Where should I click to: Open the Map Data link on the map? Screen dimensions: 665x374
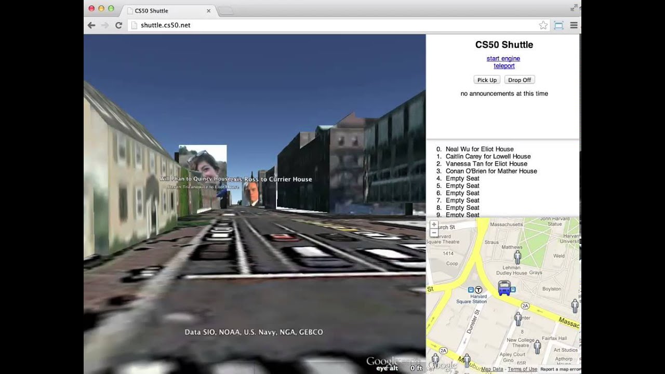pyautogui.click(x=491, y=369)
